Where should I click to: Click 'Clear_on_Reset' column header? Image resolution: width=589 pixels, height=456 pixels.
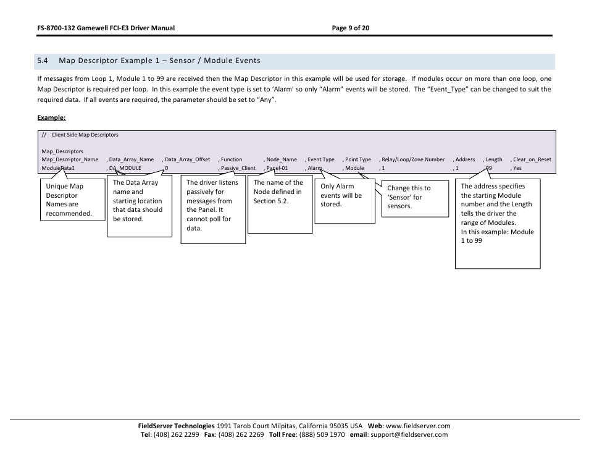tap(532, 159)
